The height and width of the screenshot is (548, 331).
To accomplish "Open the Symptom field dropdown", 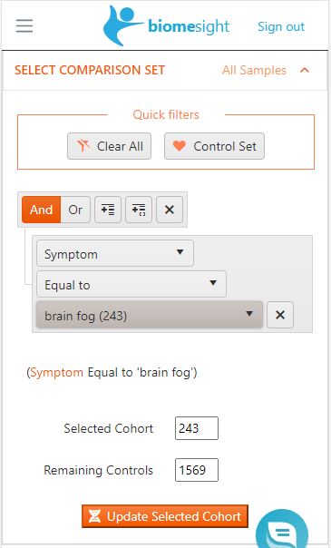I will (115, 253).
